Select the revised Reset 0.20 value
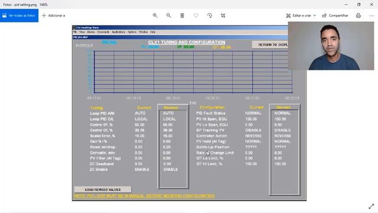 coord(167,147)
